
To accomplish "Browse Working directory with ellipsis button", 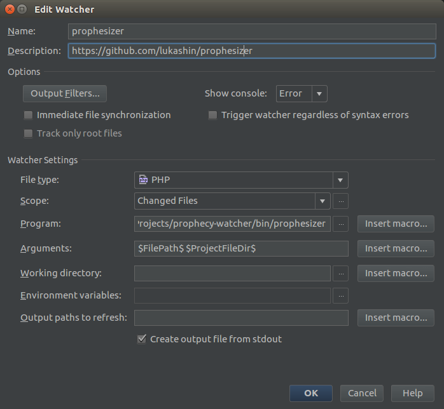I will click(x=341, y=273).
